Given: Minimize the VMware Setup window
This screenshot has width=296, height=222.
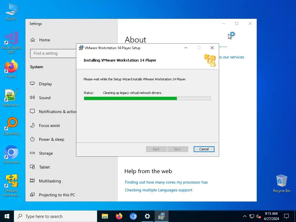Looking at the screenshot, I should click(x=186, y=48).
